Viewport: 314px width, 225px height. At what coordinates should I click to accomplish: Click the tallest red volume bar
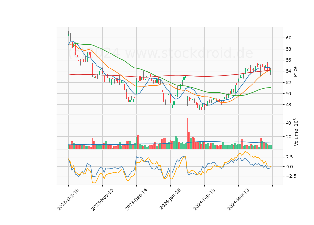pos(188,133)
